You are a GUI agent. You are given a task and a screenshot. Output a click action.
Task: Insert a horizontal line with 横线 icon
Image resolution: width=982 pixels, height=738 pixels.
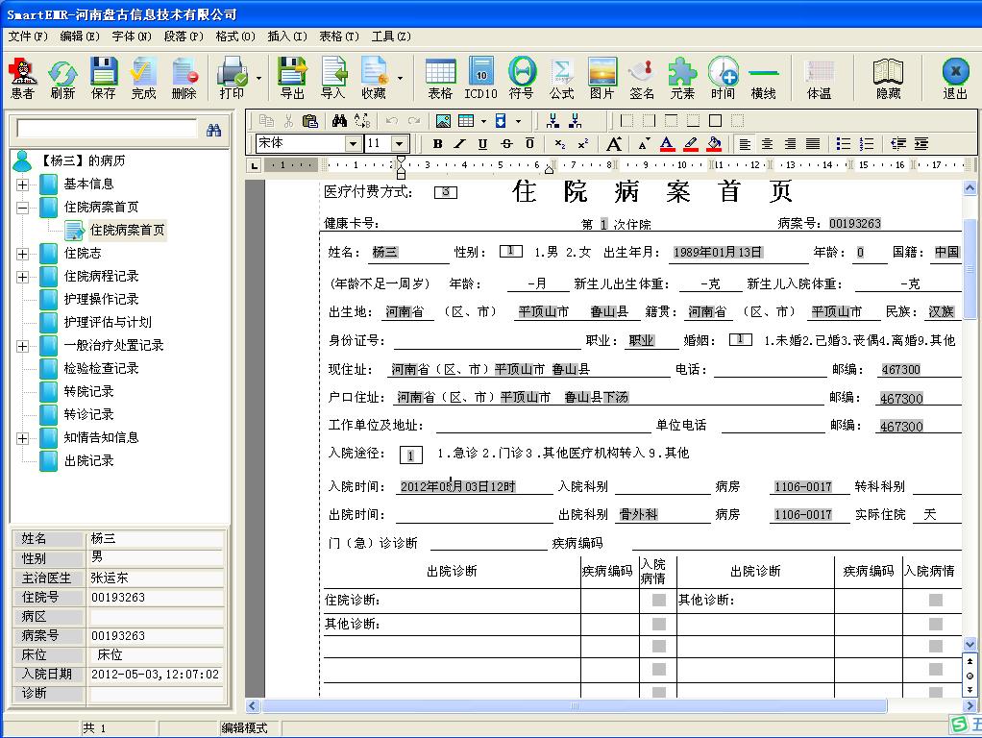click(x=764, y=78)
